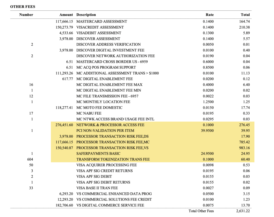
Task: Click the 785.42 total for MC risk fee
Action: (x=244, y=142)
